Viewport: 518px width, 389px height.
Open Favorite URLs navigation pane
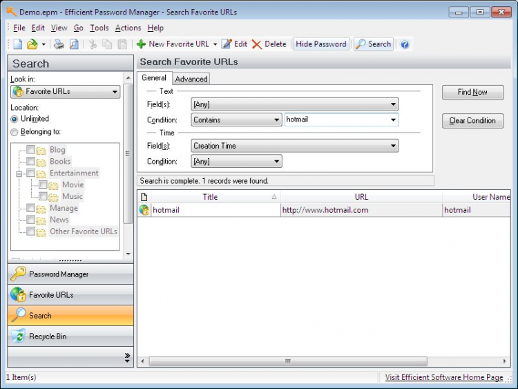tap(70, 295)
